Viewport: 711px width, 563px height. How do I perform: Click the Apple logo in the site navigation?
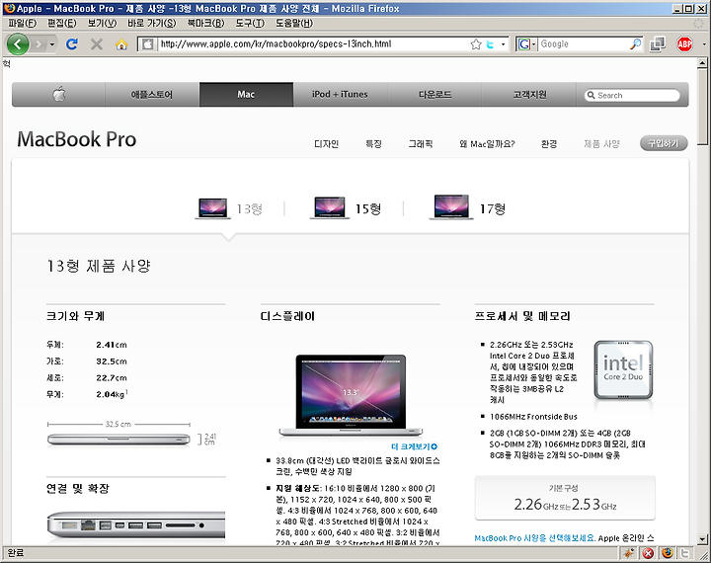tap(58, 95)
